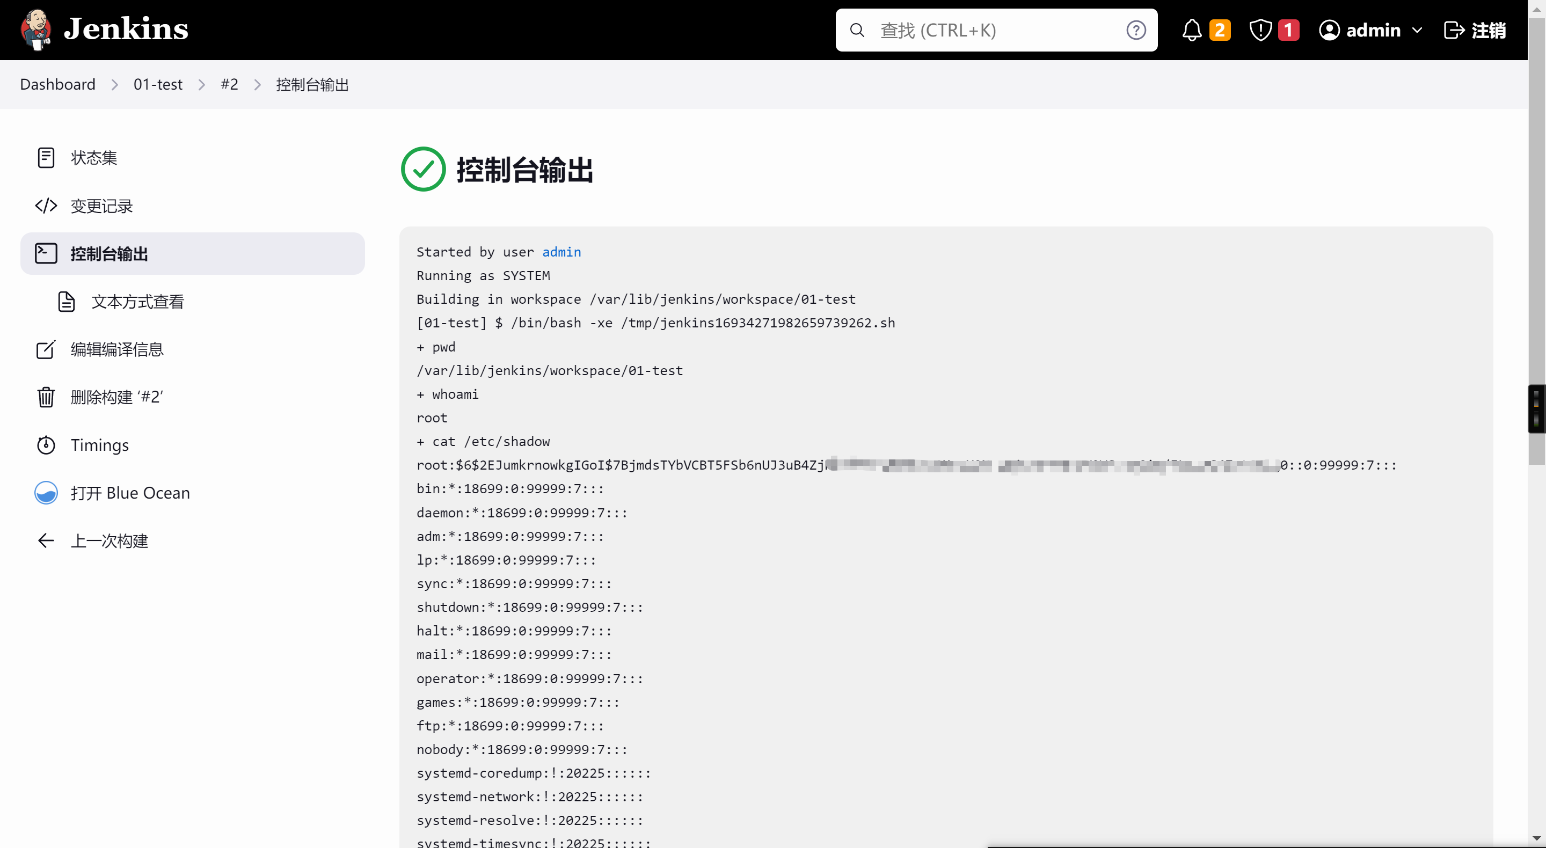
Task: Select 文本方式查看 plain text view
Action: pyautogui.click(x=137, y=301)
